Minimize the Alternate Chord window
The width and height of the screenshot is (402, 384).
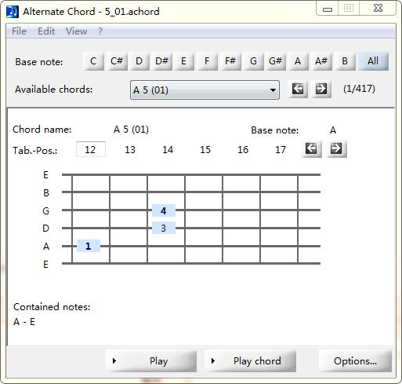pyautogui.click(x=328, y=9)
